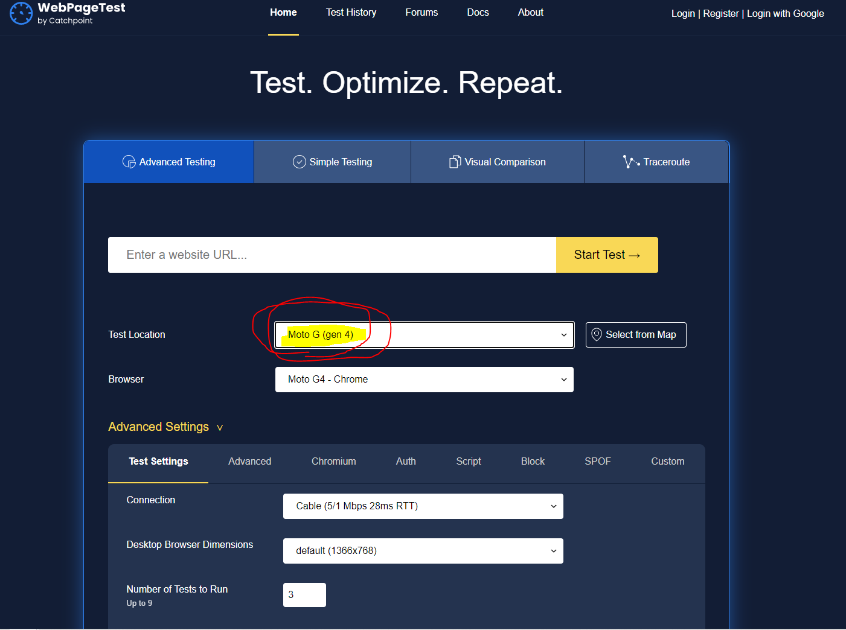Click the 'Test. Optimize. Repeat.' heading
Image resolution: width=846 pixels, height=630 pixels.
[x=406, y=83]
